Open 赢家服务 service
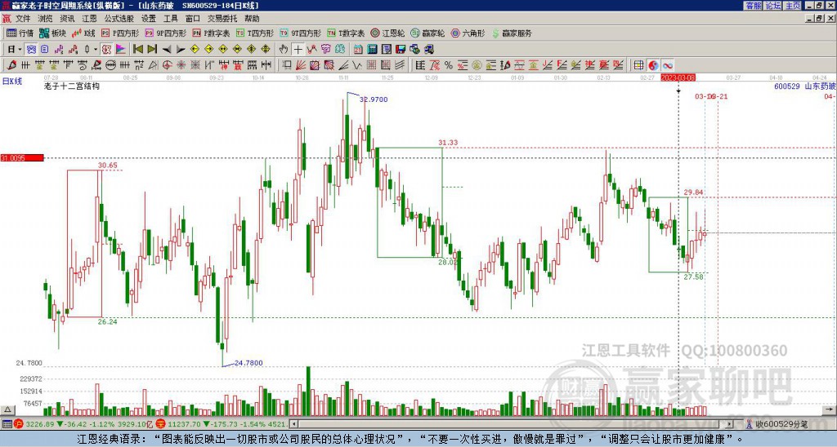 [x=512, y=33]
